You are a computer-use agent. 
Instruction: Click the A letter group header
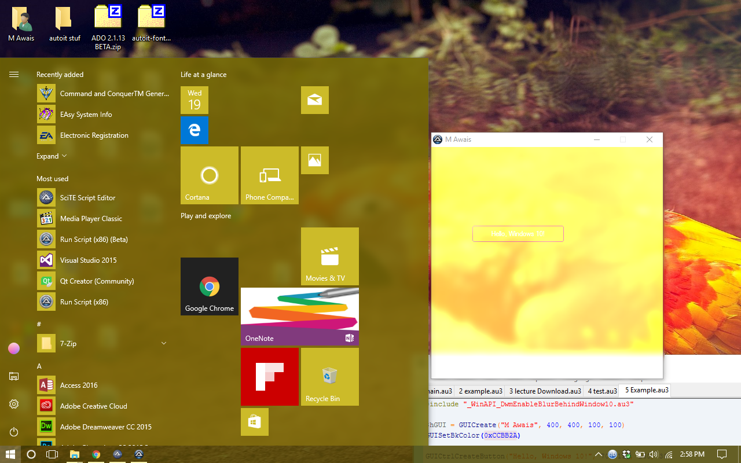[x=39, y=366]
